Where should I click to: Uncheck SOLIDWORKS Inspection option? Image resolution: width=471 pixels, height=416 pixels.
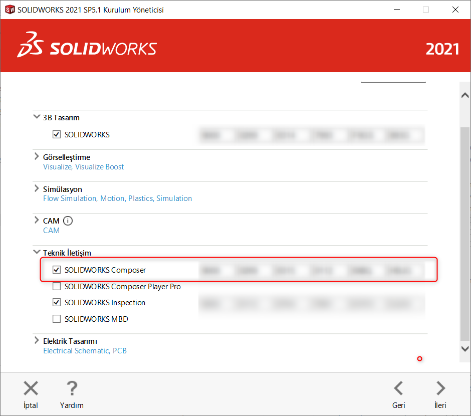pyautogui.click(x=57, y=303)
